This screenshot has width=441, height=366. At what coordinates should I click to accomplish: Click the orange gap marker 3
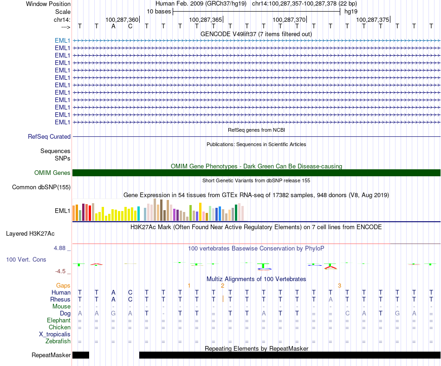(339, 286)
